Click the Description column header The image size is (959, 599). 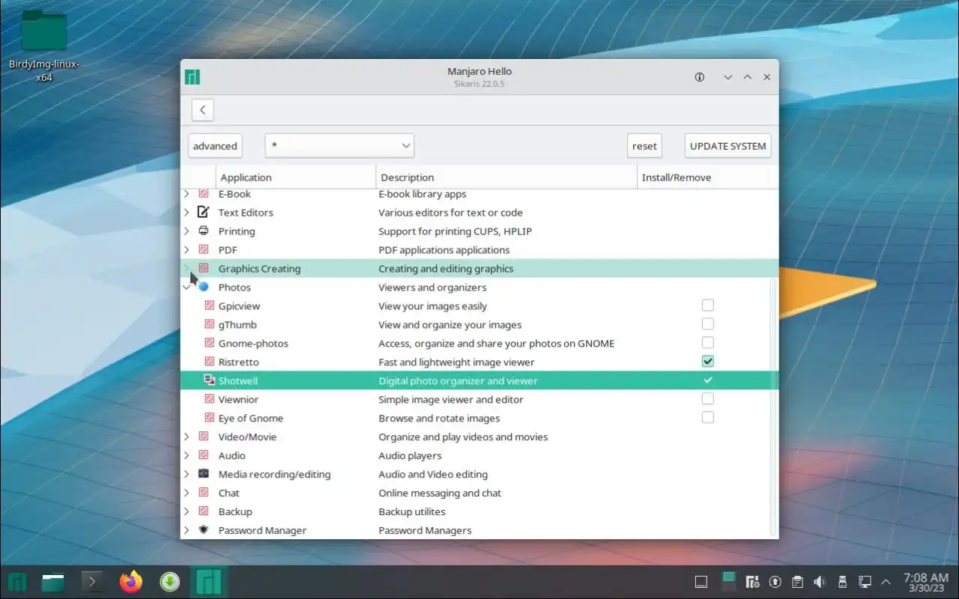(506, 177)
